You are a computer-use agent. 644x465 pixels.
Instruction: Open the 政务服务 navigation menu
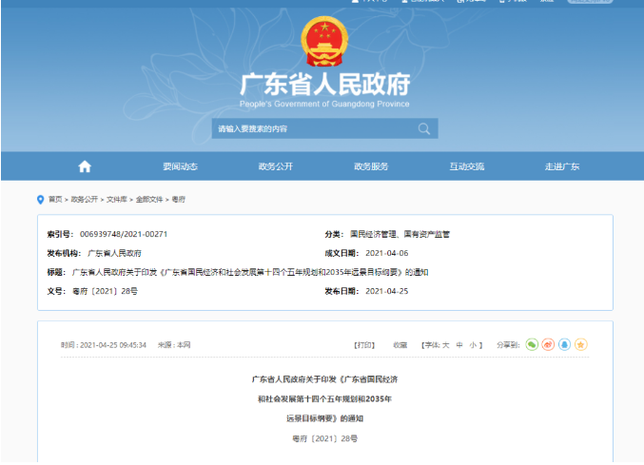click(371, 166)
